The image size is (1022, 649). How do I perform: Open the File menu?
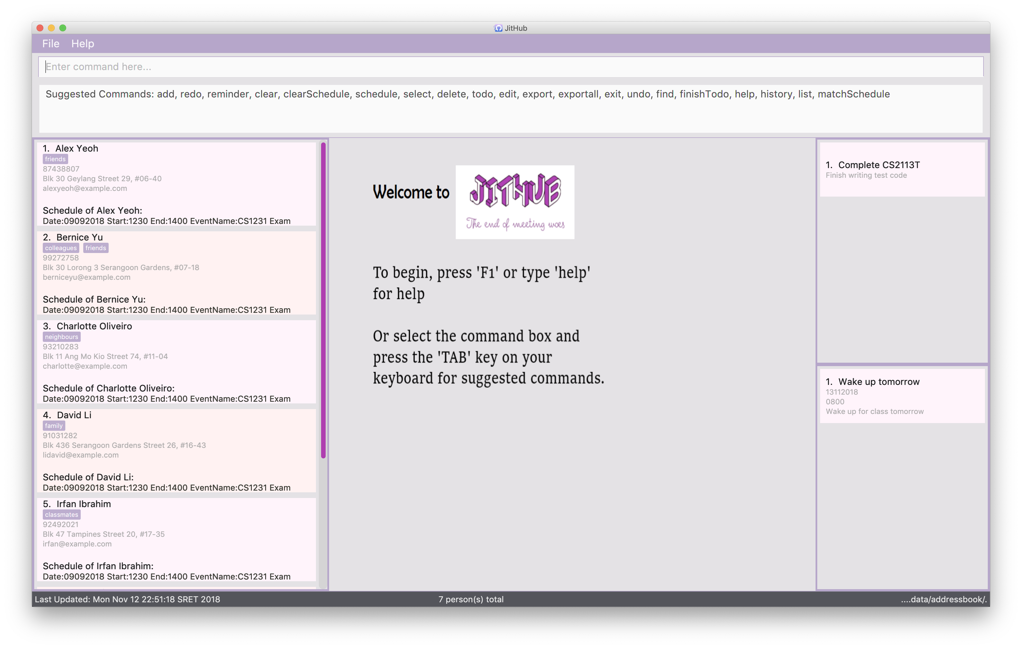pos(50,44)
